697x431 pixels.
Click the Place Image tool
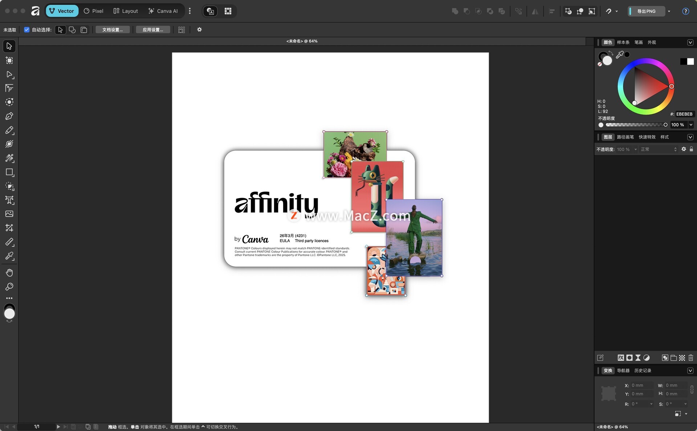pos(9,214)
